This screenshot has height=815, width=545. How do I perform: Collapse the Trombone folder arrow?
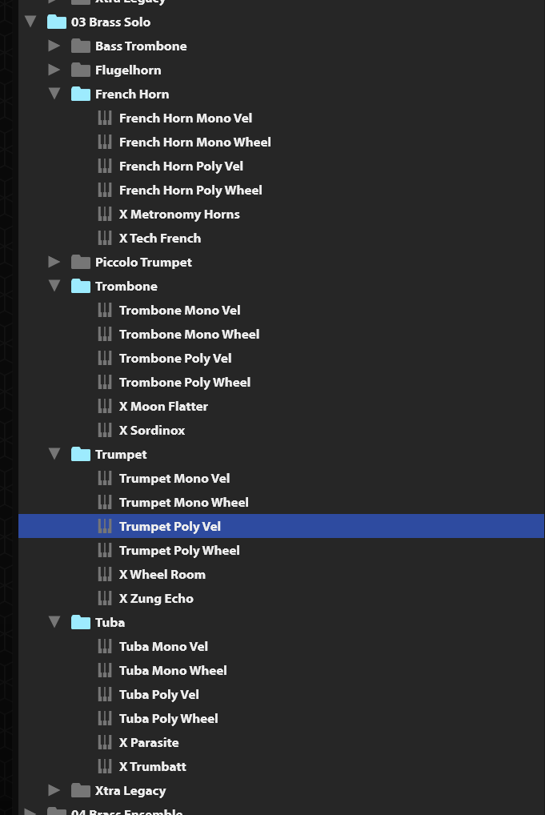pyautogui.click(x=54, y=286)
